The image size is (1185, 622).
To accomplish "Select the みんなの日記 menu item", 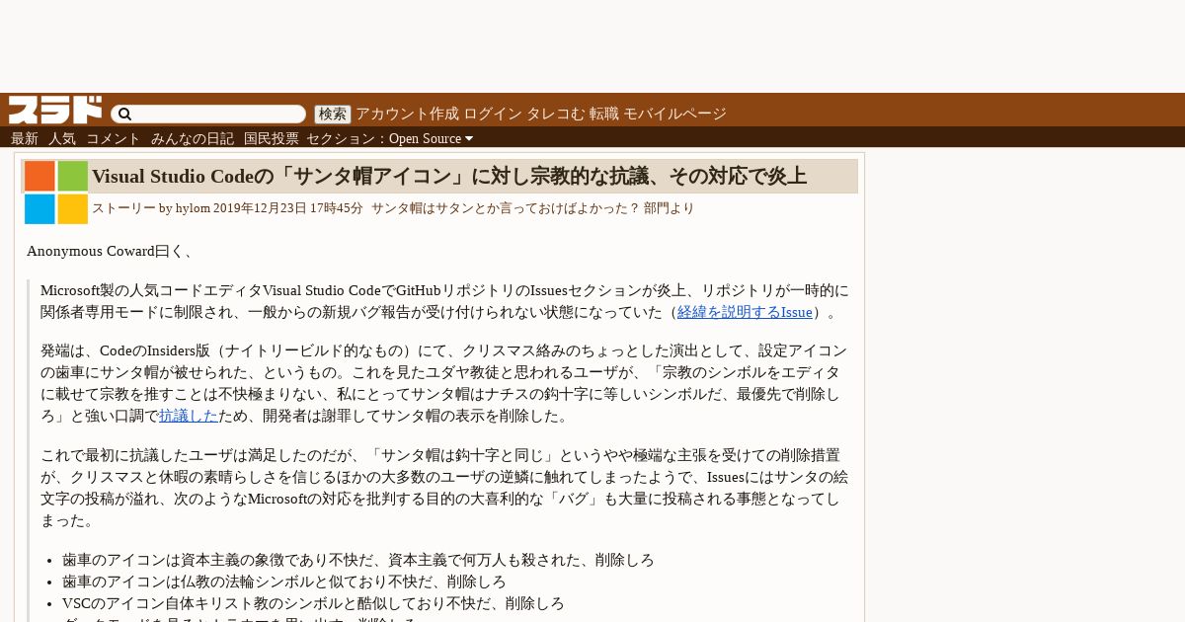I will click(x=193, y=138).
